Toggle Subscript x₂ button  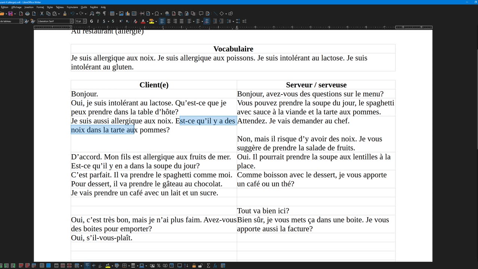(127, 21)
